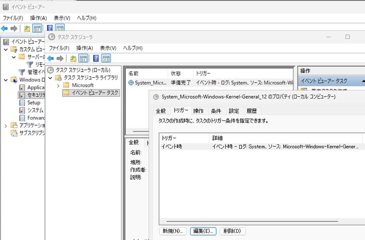Expand アプリケーション node in Event Viewer tree
This screenshot has width=365, height=240.
pos(6,126)
